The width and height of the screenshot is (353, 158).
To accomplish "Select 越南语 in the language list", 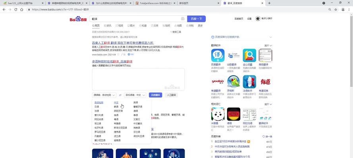I will [x=117, y=140].
